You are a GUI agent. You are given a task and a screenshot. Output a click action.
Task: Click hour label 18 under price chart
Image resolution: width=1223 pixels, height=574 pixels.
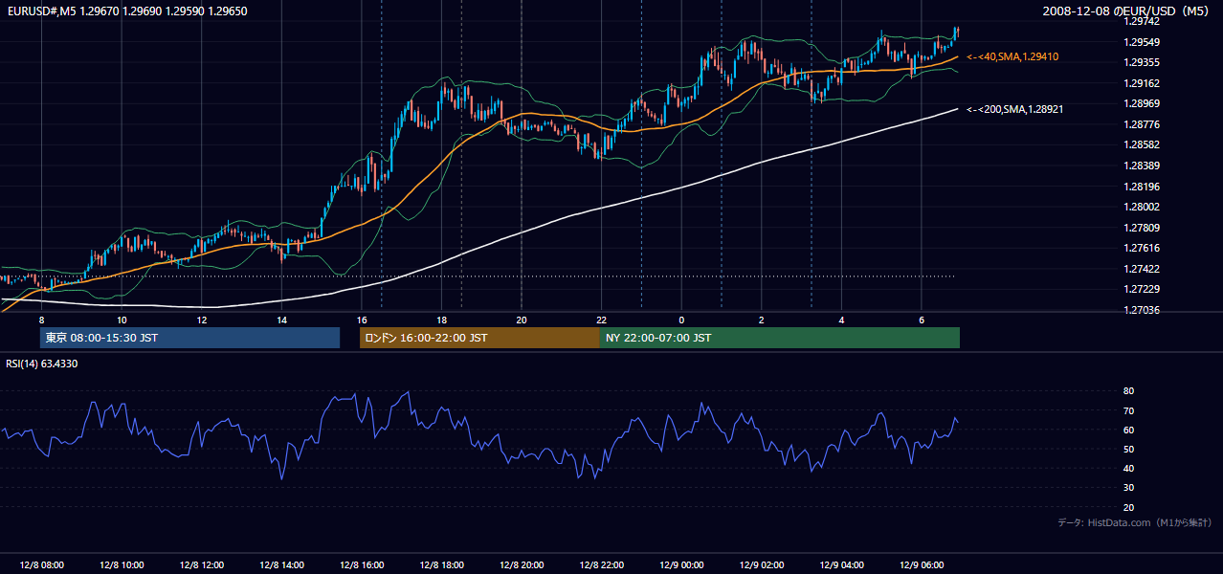pos(441,320)
